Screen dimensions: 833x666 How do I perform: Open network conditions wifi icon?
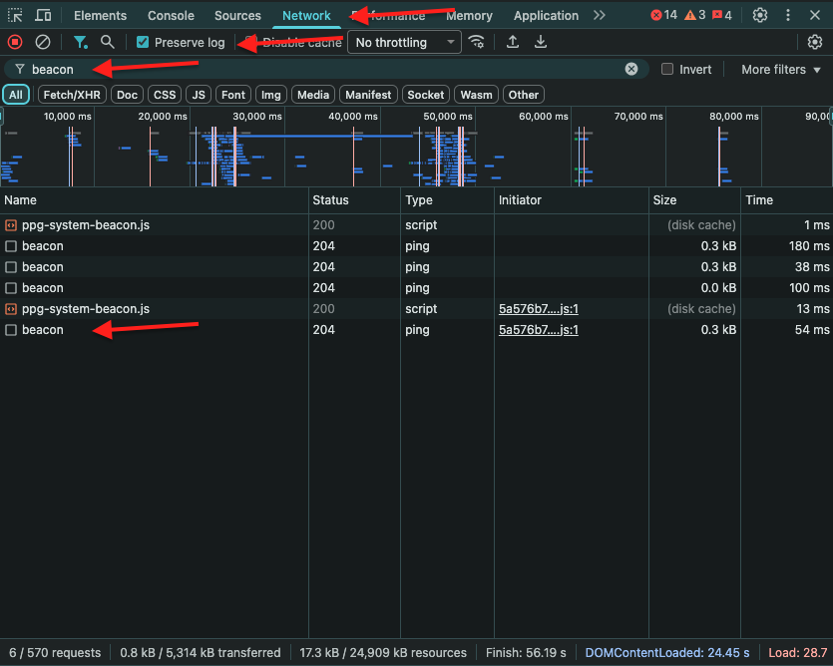click(x=477, y=42)
